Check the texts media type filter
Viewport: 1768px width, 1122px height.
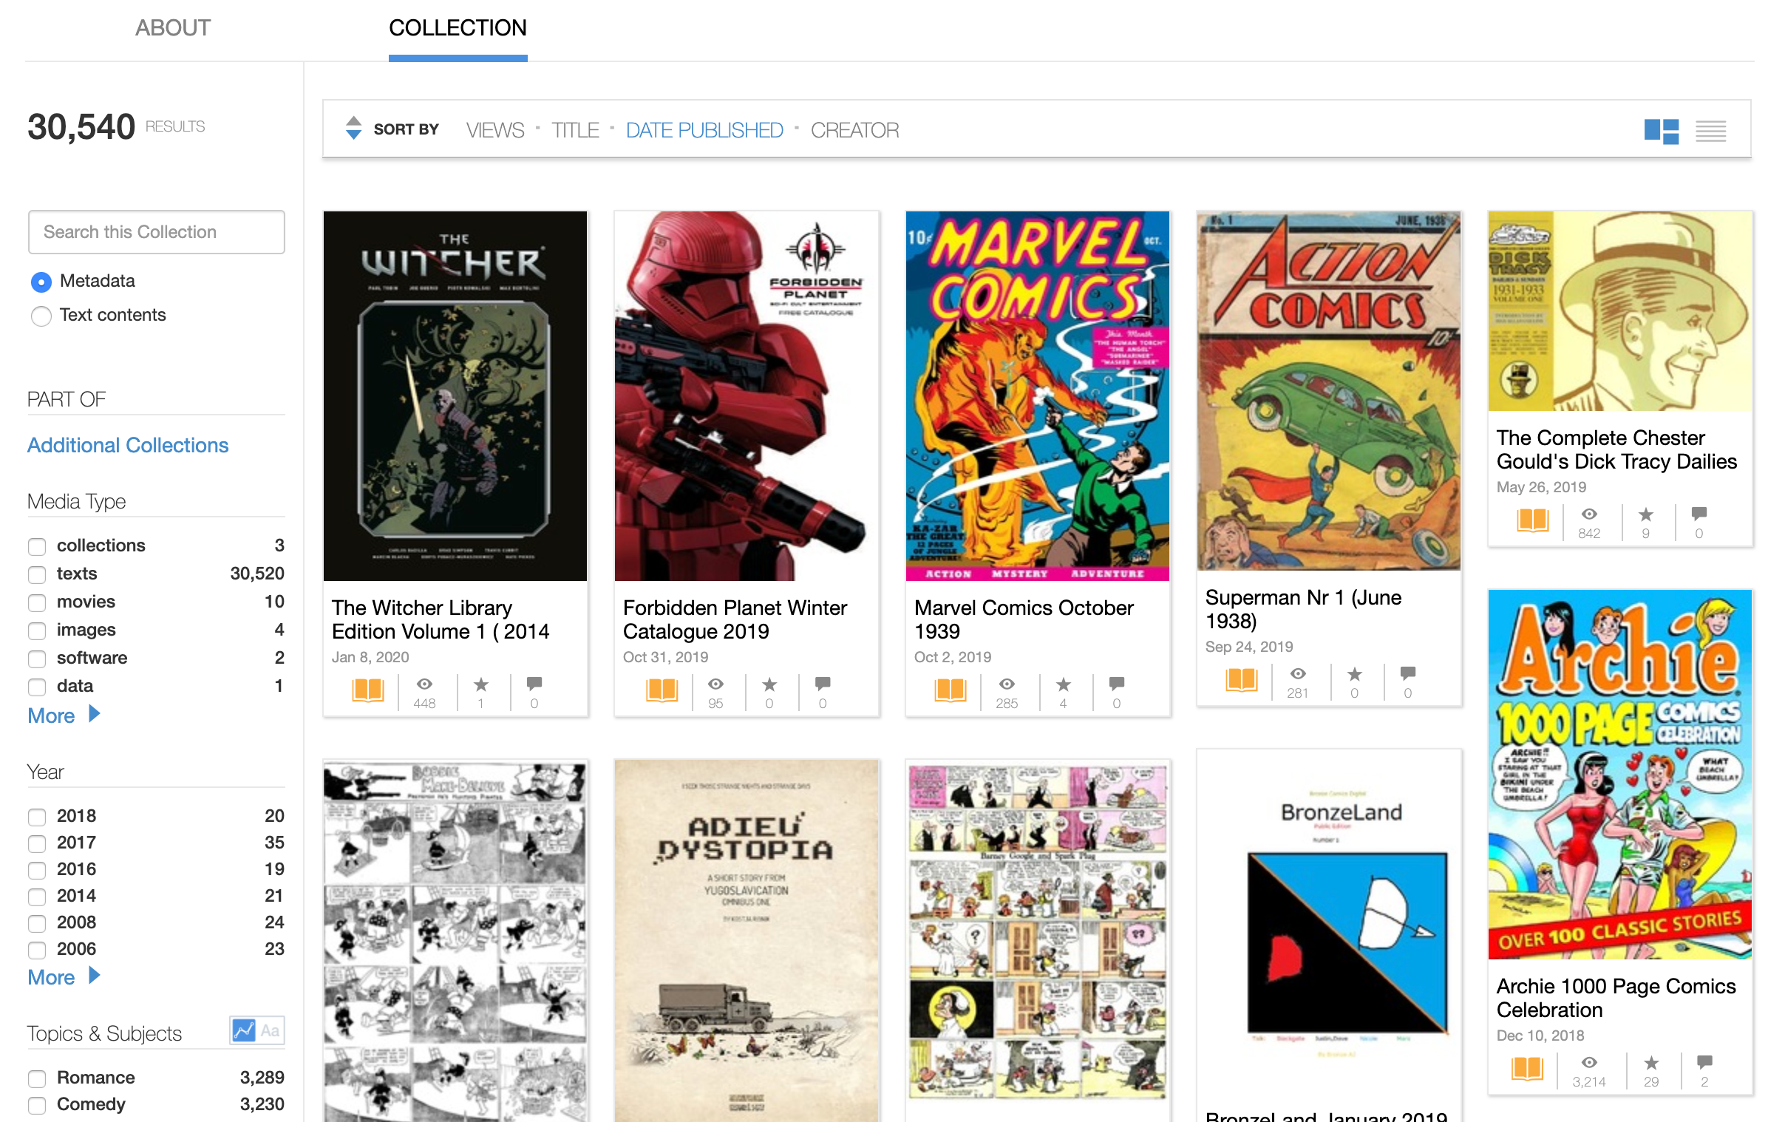point(37,574)
